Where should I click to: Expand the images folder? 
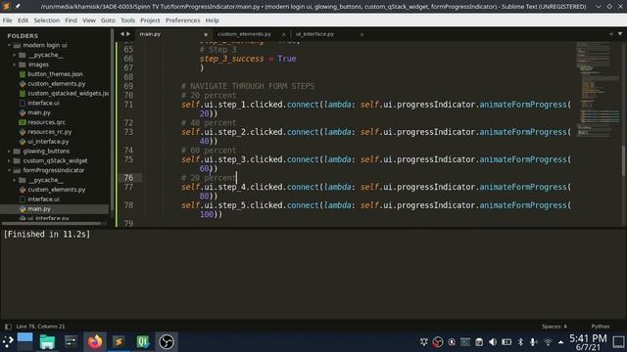pos(15,65)
